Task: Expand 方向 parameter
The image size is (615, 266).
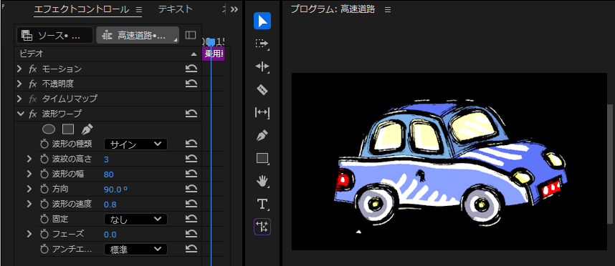Action: 29,189
